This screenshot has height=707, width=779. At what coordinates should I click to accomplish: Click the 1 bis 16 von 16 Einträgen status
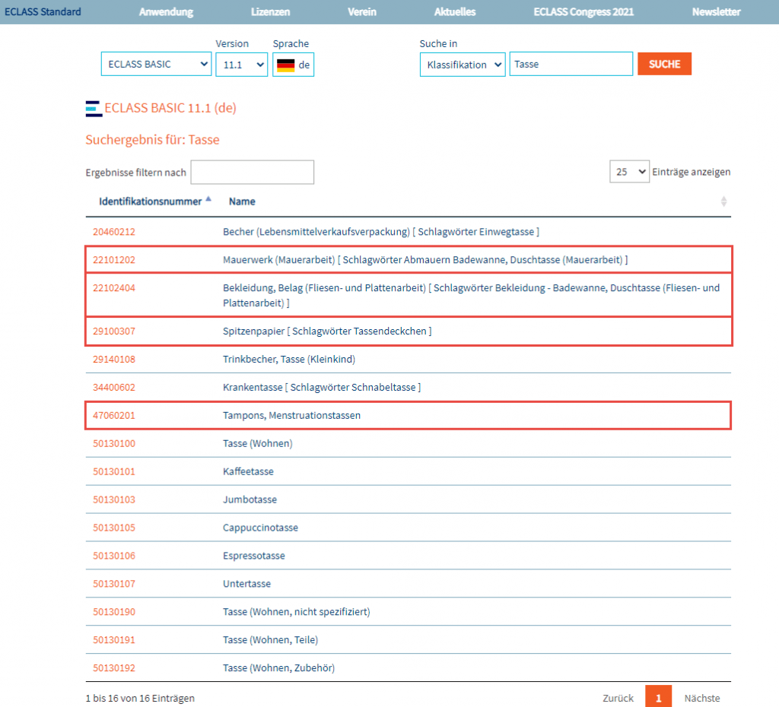pyautogui.click(x=140, y=698)
